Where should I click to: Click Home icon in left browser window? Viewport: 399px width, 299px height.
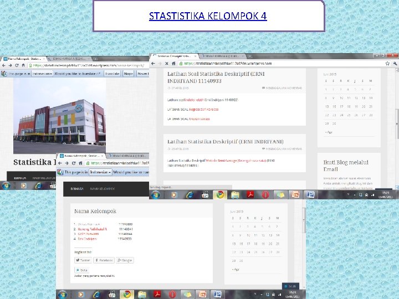(23, 65)
